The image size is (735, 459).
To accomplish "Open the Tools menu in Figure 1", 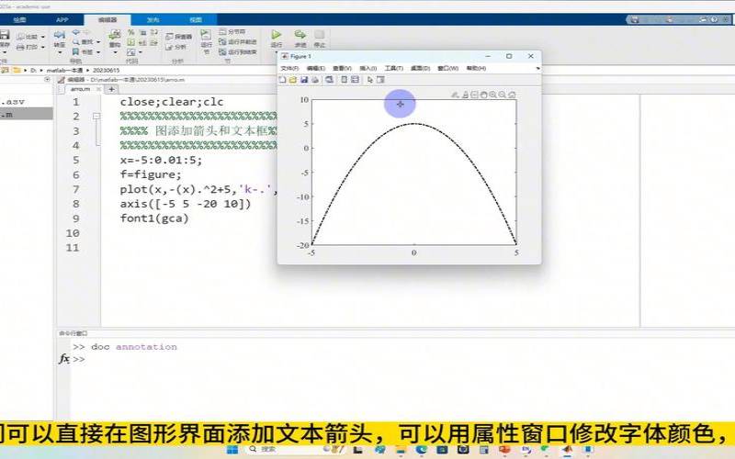I will [394, 68].
